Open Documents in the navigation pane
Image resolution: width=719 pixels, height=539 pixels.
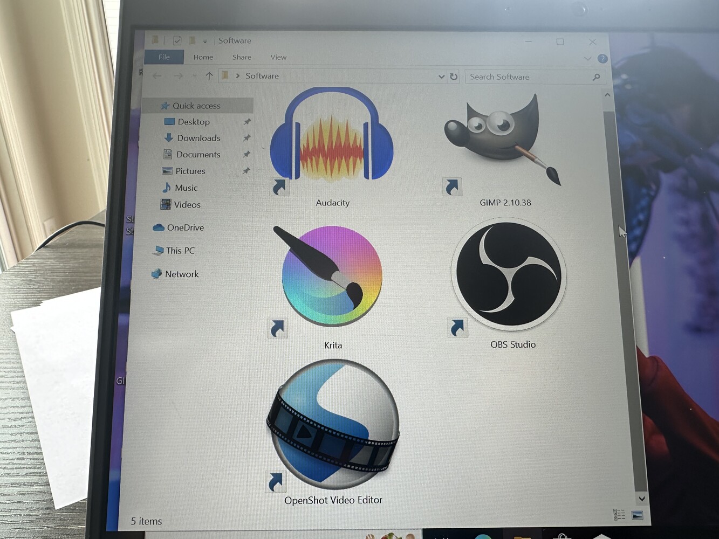[198, 154]
